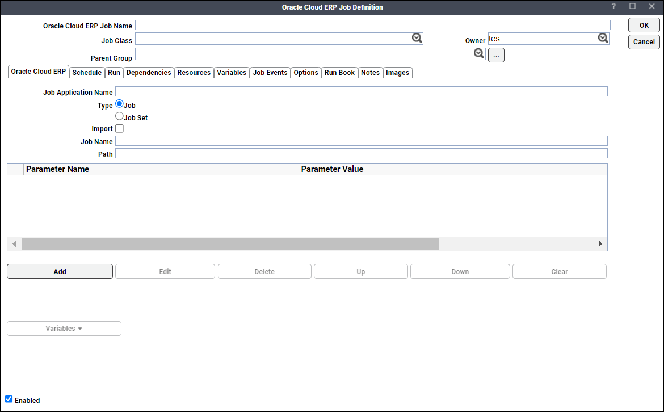The width and height of the screenshot is (664, 412).
Task: Click the parameter table horizontal scrollbar thumb
Action: click(230, 243)
